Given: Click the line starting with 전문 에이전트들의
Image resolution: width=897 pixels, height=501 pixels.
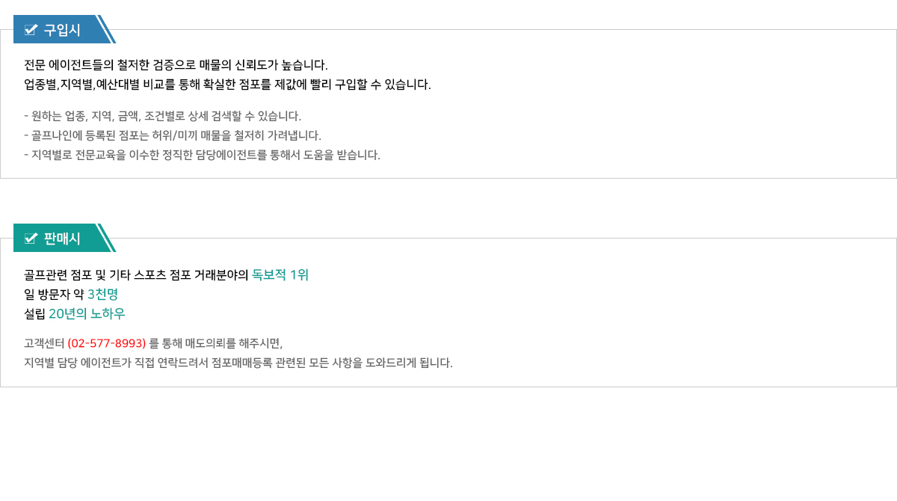Looking at the screenshot, I should click(x=176, y=65).
